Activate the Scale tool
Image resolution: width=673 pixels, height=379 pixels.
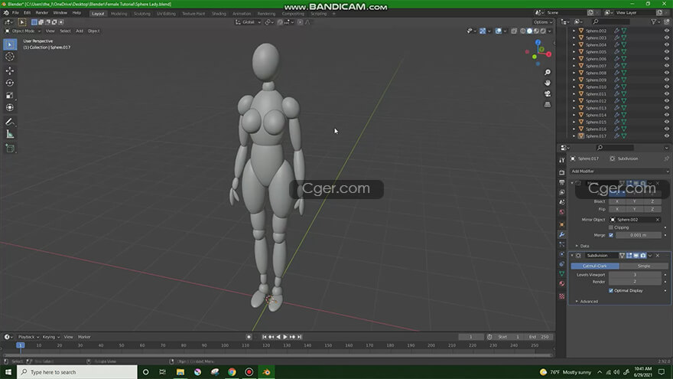[10, 96]
